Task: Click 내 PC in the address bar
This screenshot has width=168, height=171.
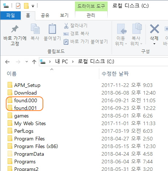Action: point(61,61)
